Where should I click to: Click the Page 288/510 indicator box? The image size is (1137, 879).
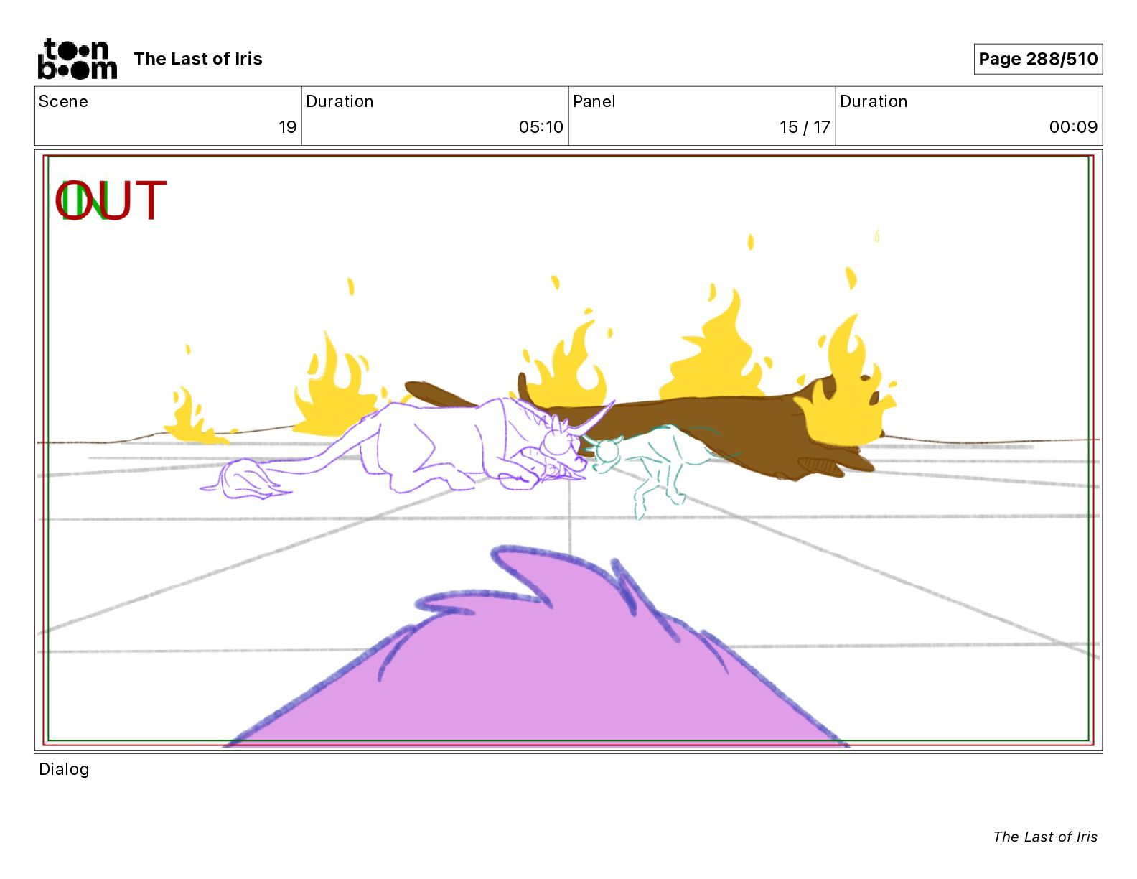pos(1038,59)
